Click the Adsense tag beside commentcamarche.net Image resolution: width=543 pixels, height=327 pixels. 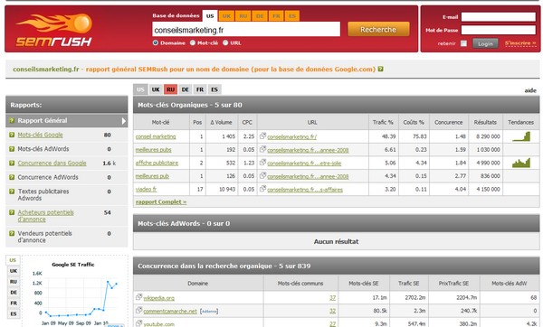(209, 311)
